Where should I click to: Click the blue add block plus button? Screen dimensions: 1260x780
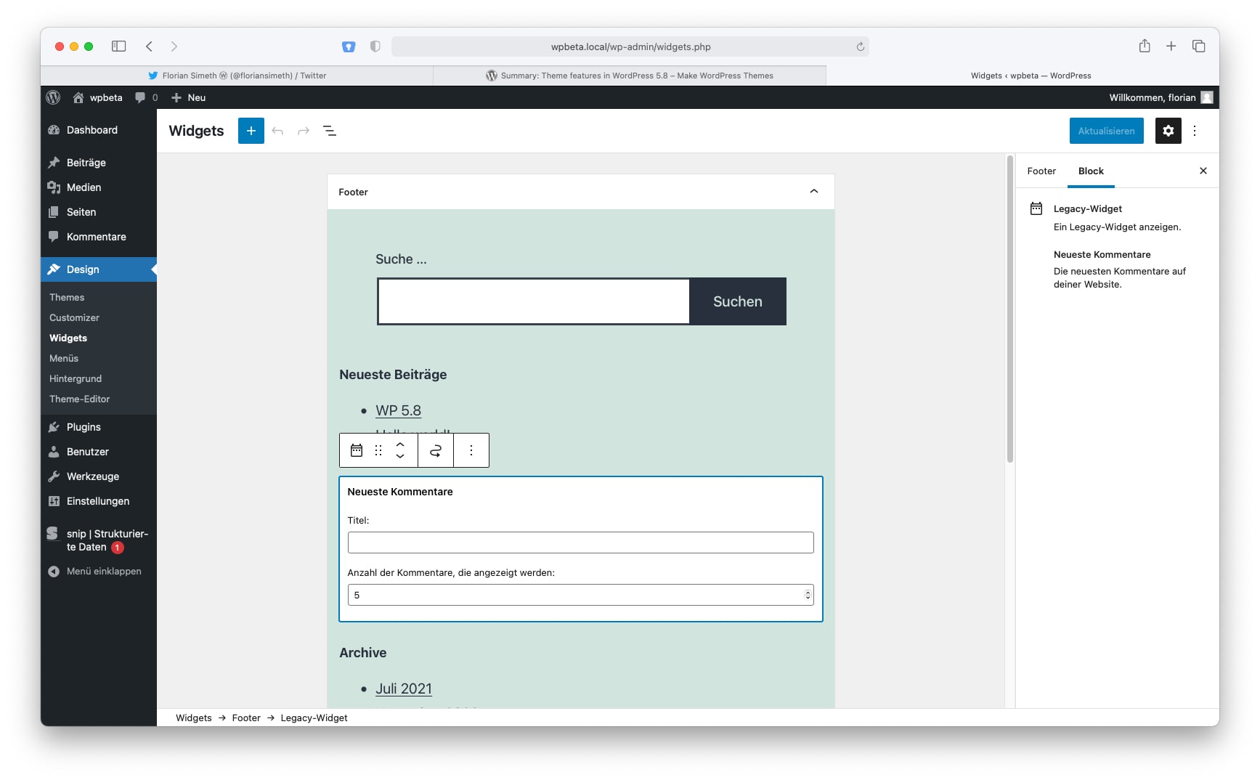pyautogui.click(x=251, y=131)
